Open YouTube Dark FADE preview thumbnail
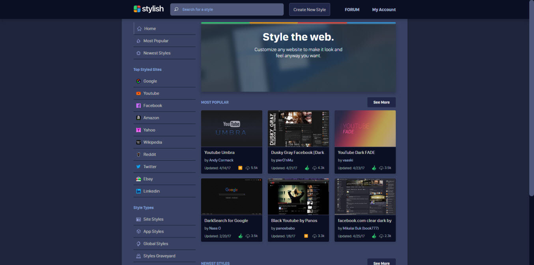 click(x=365, y=128)
